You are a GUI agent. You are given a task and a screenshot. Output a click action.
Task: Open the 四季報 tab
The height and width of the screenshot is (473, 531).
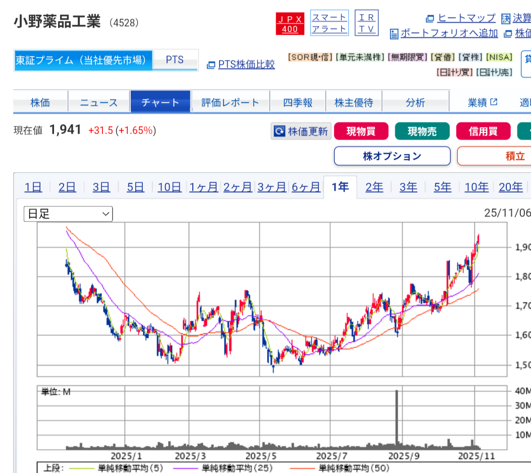click(298, 101)
